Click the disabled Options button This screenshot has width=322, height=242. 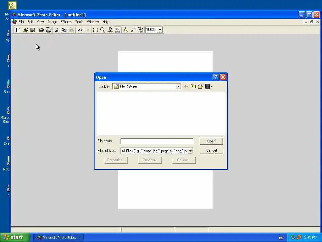(184, 160)
